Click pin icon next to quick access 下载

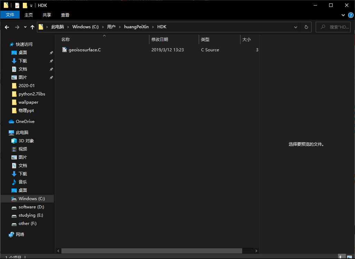click(x=51, y=61)
